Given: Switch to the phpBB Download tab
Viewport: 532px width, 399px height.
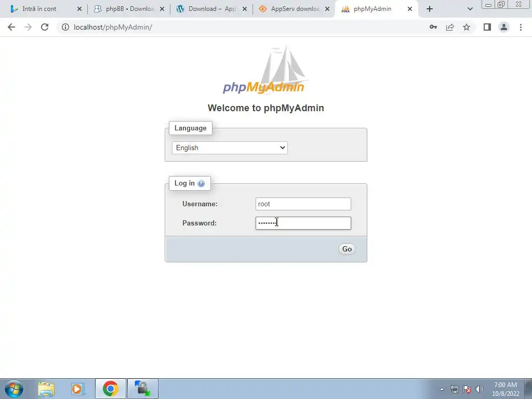Looking at the screenshot, I should pos(129,9).
